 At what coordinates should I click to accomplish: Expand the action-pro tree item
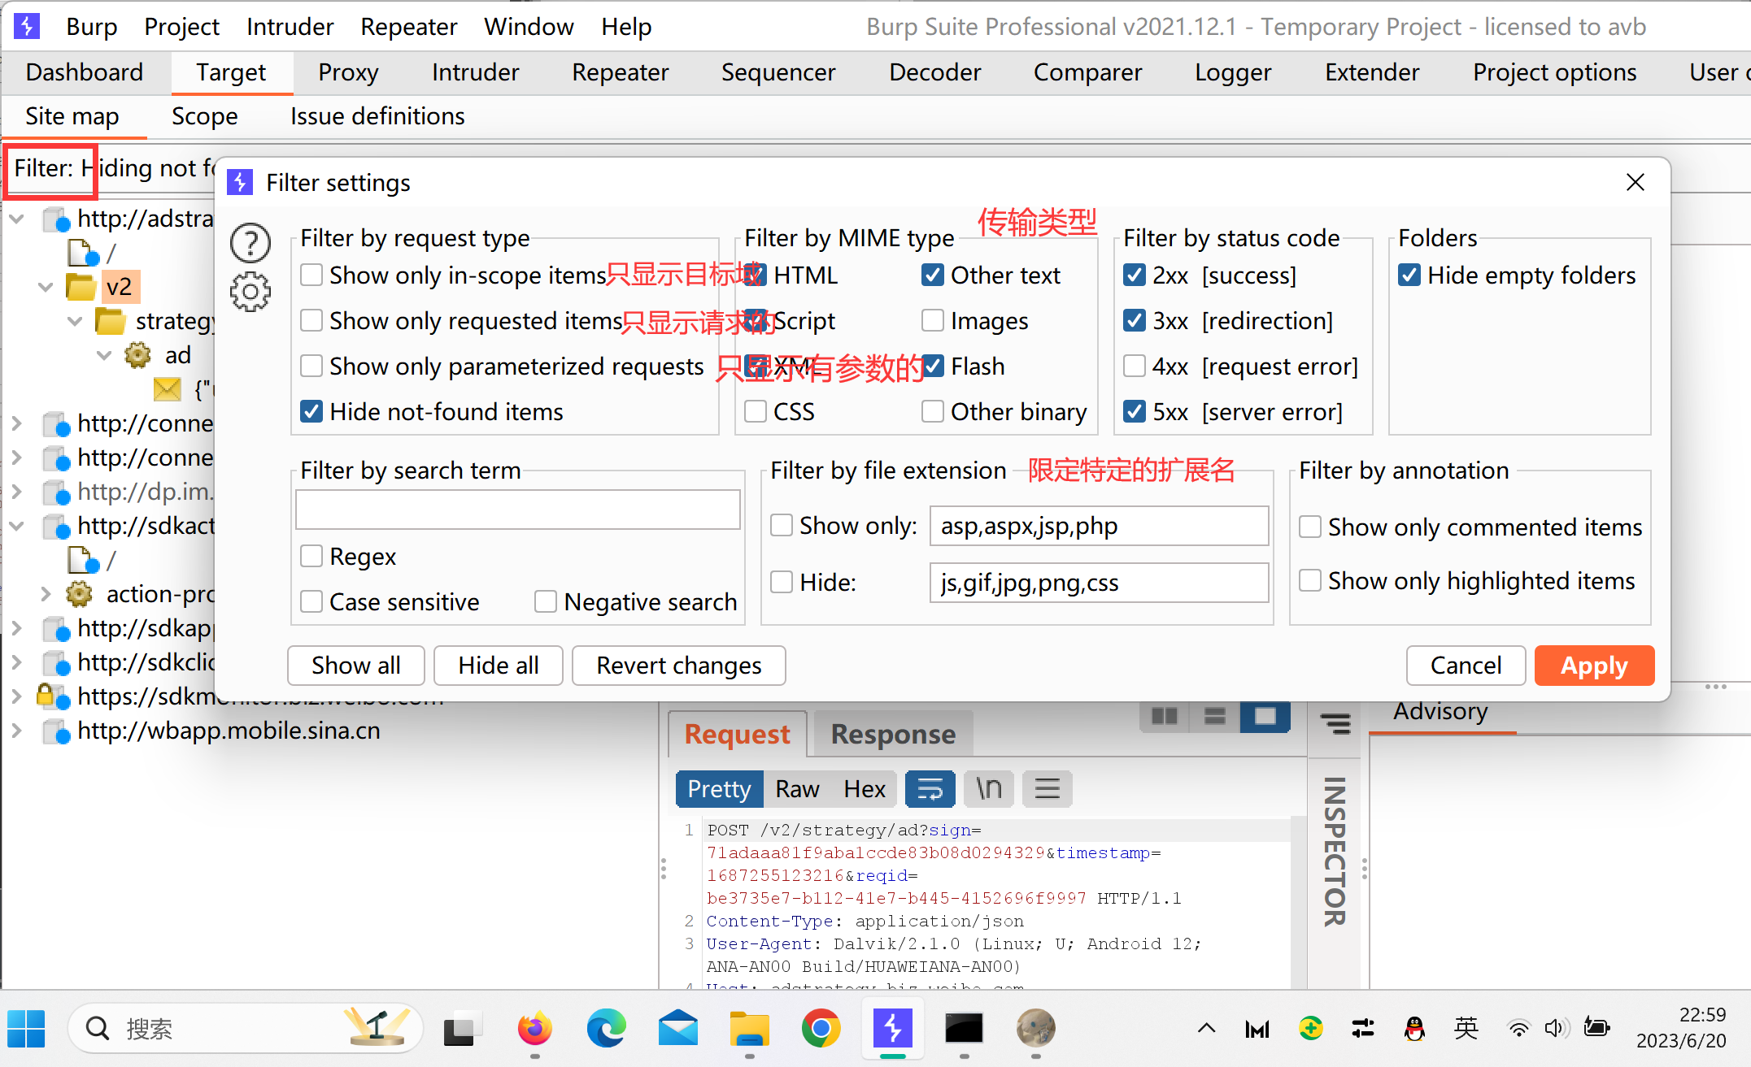(x=46, y=594)
